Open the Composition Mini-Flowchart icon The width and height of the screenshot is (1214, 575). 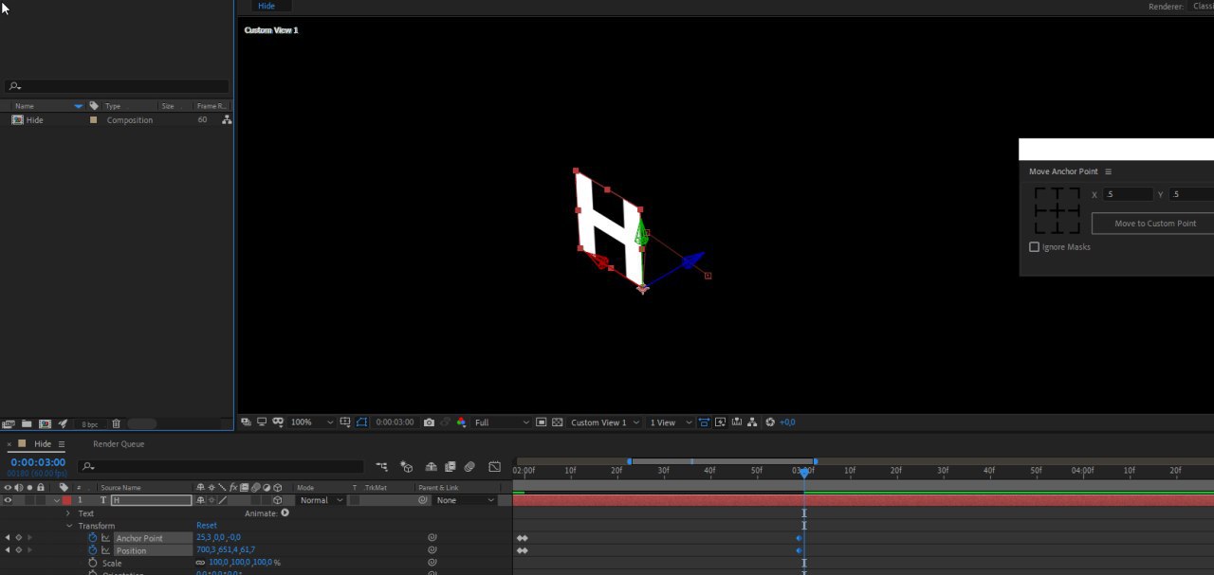tap(381, 467)
